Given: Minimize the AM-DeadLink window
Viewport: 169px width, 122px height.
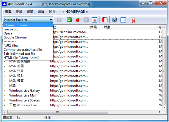Looking at the screenshot, I should tap(143, 3).
